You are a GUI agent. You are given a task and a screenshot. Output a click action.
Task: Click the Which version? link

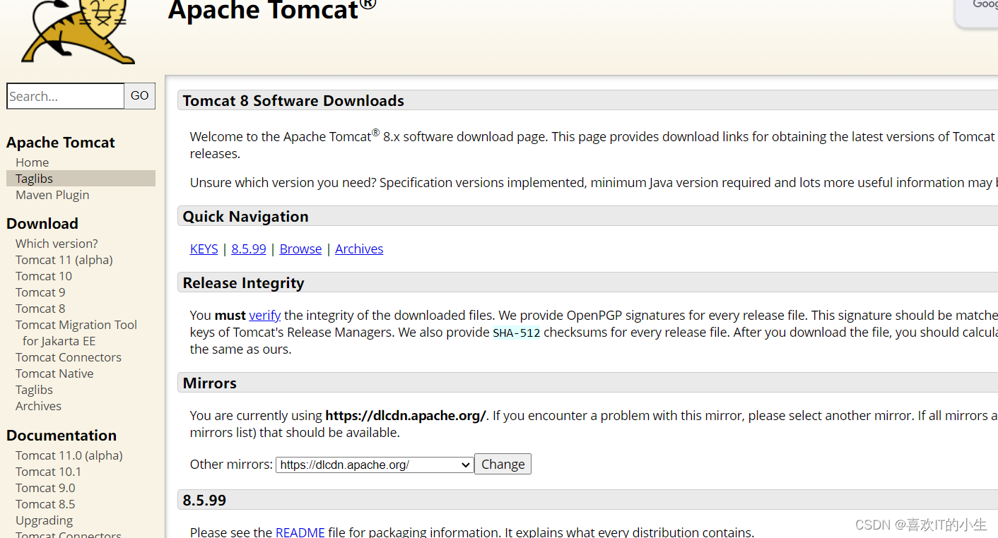pos(56,243)
